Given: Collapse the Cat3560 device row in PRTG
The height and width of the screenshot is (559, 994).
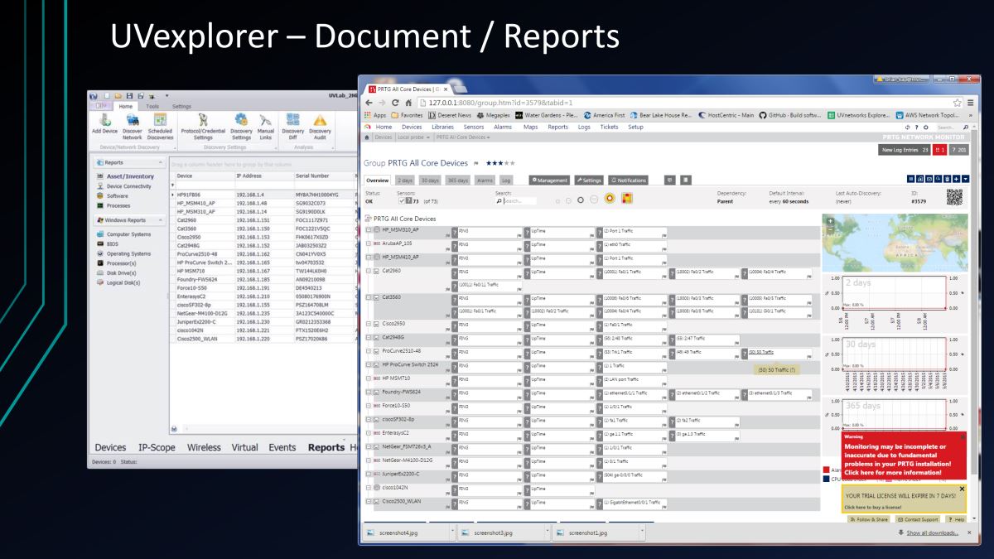Looking at the screenshot, I should coord(369,297).
